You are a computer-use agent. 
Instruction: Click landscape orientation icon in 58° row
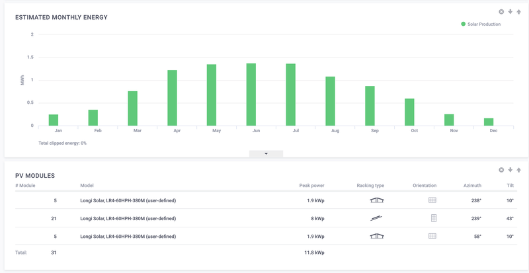[x=432, y=236]
